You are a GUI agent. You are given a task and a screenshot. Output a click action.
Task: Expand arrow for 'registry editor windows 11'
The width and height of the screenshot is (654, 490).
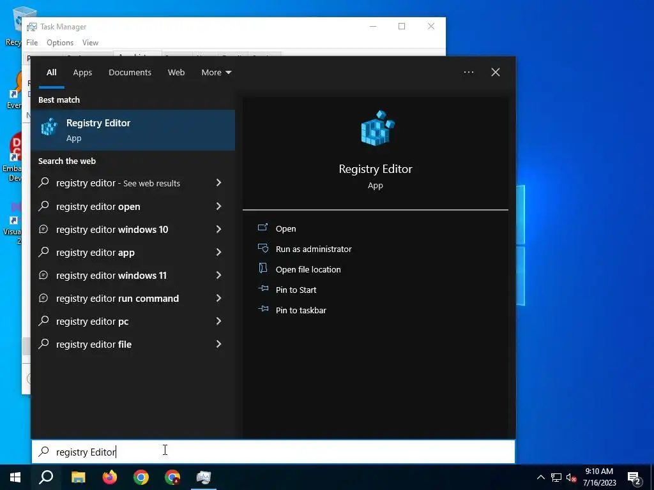pyautogui.click(x=218, y=275)
